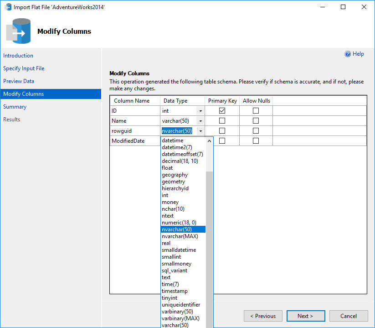This screenshot has height=328, width=375.
Task: Toggle Allow Nulls for the ModifiedDate column
Action: pos(256,141)
